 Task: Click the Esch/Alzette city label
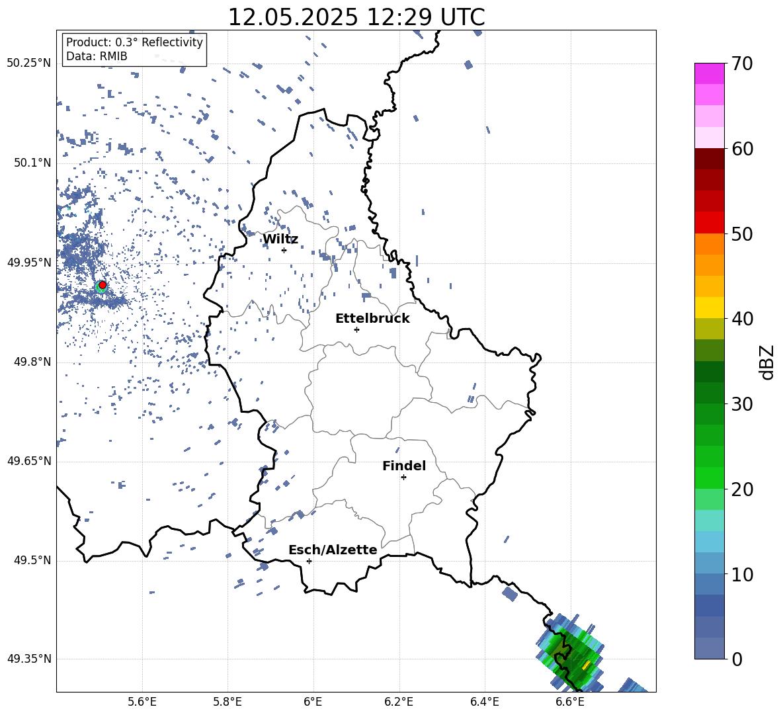point(333,550)
